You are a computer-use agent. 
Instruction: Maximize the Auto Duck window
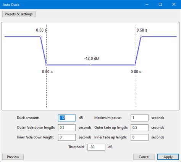tap(160, 5)
